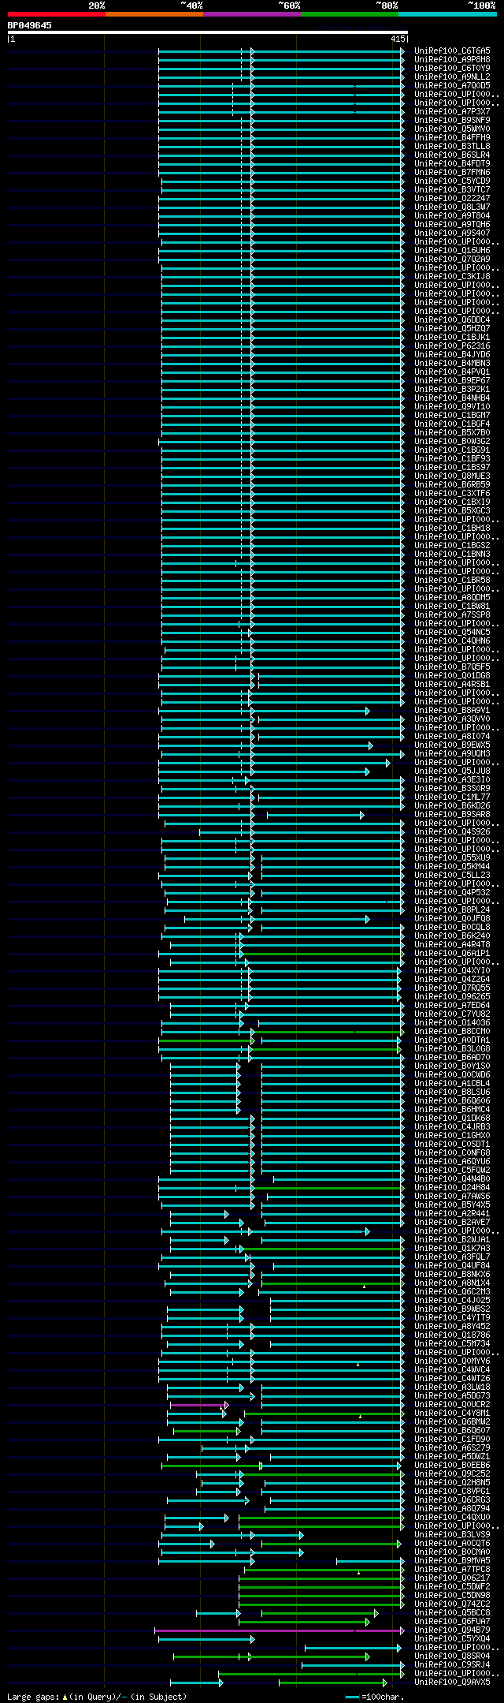Select hit label UniRef100_Q74ZC2
This screenshot has height=1703, width=504.
point(452,1604)
